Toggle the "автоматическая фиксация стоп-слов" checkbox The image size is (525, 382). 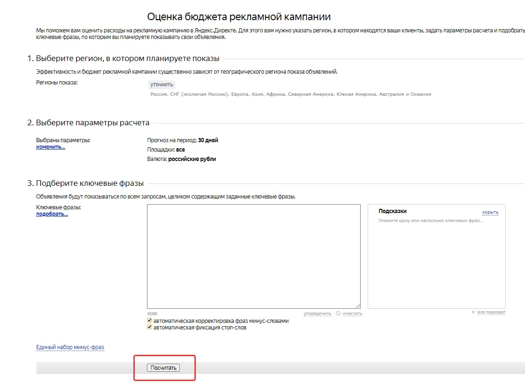click(x=149, y=327)
